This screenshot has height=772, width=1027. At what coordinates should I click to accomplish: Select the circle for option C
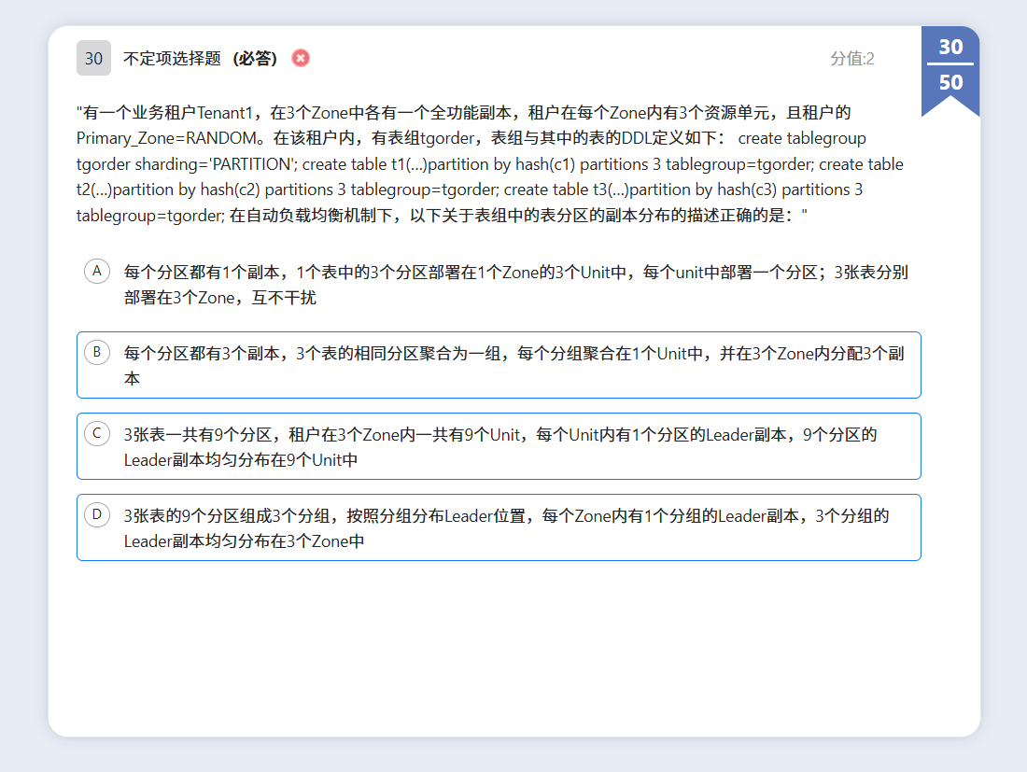tap(97, 433)
